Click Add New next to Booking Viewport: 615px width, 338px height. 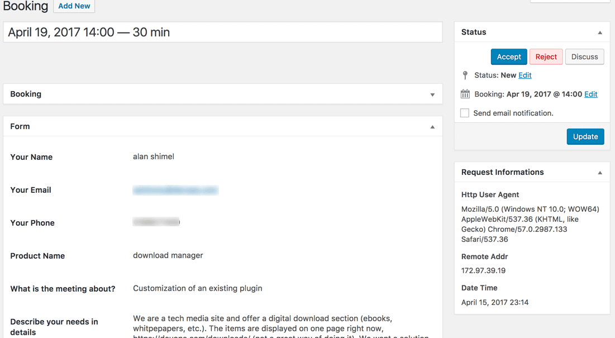coord(74,6)
